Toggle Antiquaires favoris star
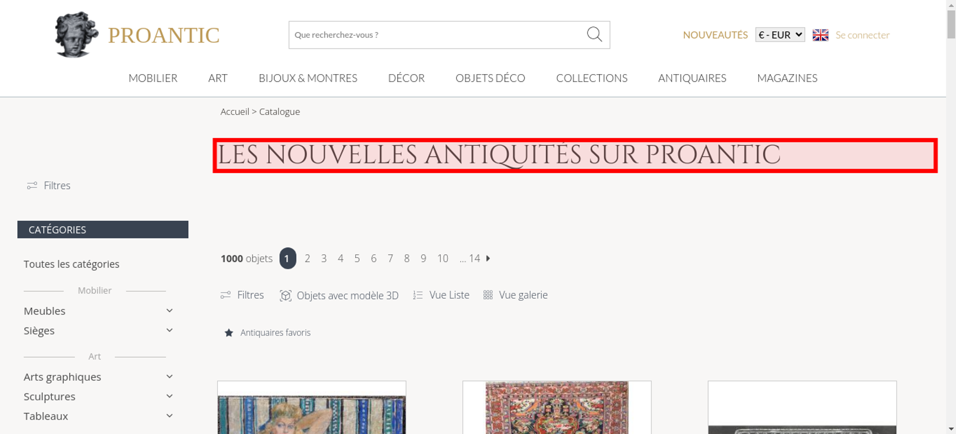956x434 pixels. pyautogui.click(x=229, y=333)
